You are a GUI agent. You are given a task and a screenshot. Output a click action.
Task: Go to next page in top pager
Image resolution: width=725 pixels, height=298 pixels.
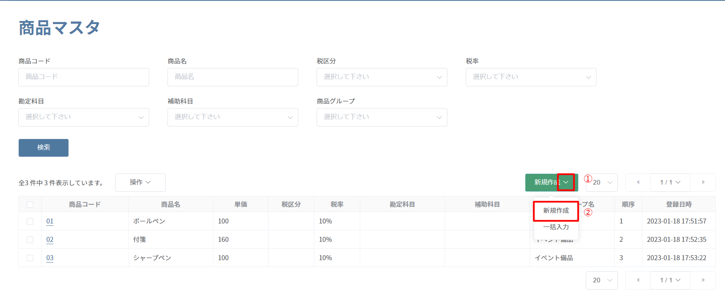pyautogui.click(x=703, y=183)
